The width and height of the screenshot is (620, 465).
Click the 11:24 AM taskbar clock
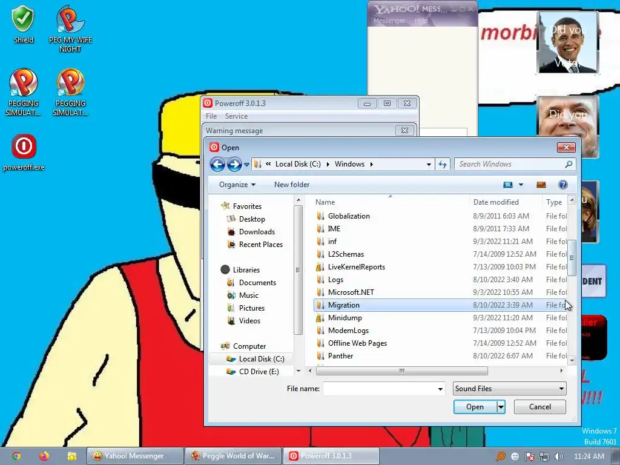click(x=589, y=457)
